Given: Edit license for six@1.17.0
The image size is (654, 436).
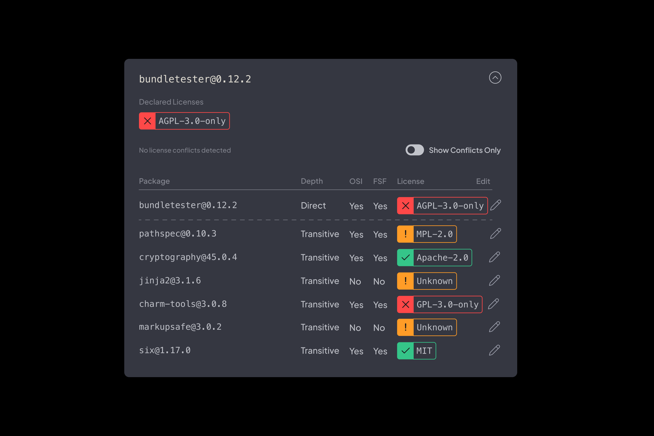Looking at the screenshot, I should click(494, 350).
